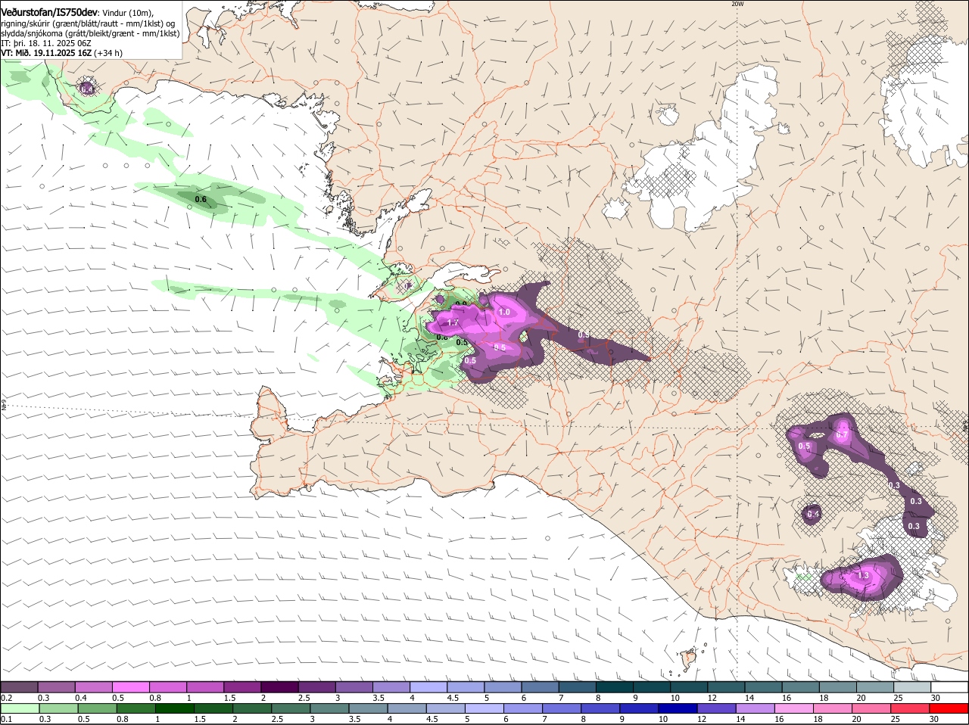Click the '2.5' label under the top purple scale
The height and width of the screenshot is (725, 969).
click(304, 697)
